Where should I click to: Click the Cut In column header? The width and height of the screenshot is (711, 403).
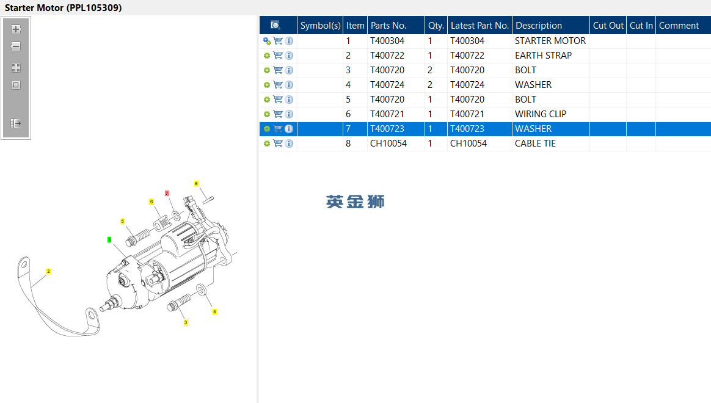point(641,26)
